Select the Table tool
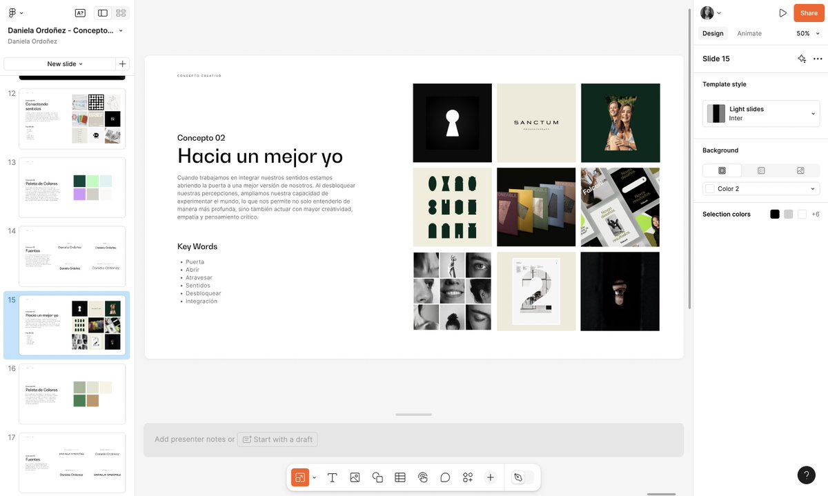This screenshot has height=496, width=828. click(x=400, y=477)
